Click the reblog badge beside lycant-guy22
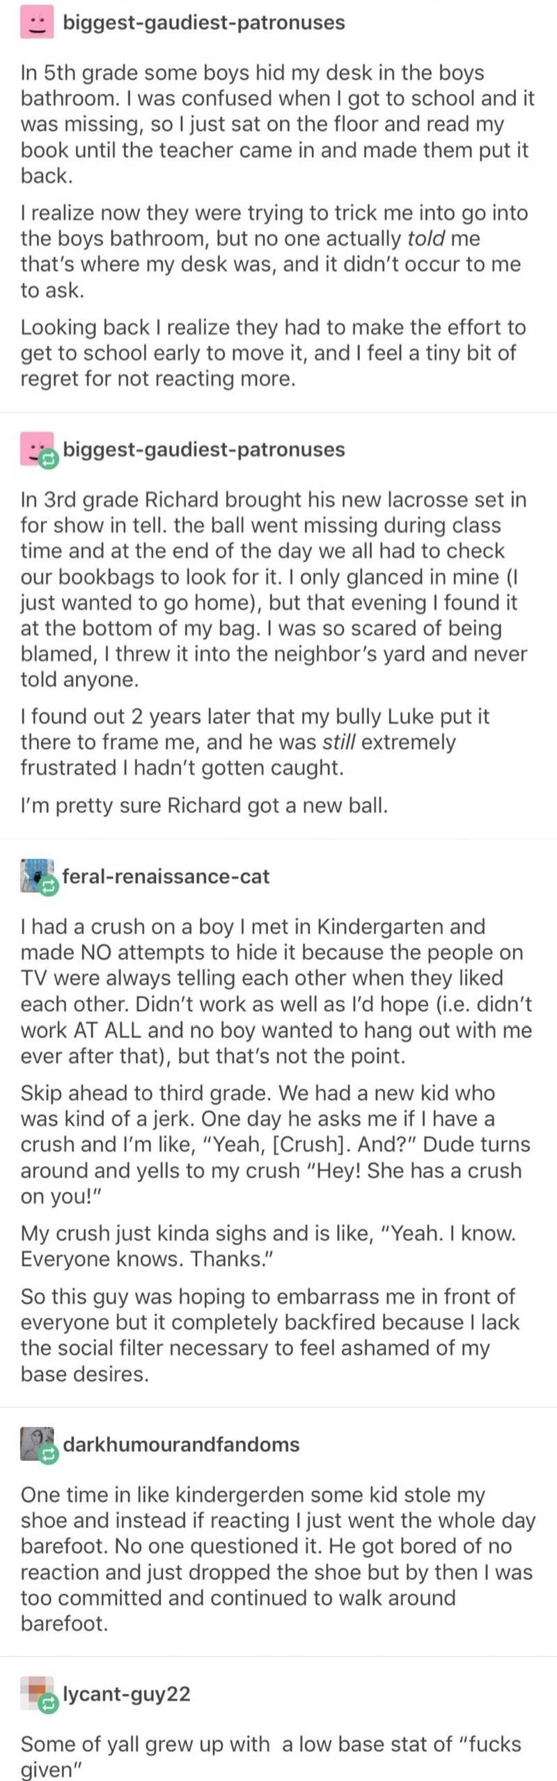This screenshot has width=557, height=1781. [x=48, y=1704]
